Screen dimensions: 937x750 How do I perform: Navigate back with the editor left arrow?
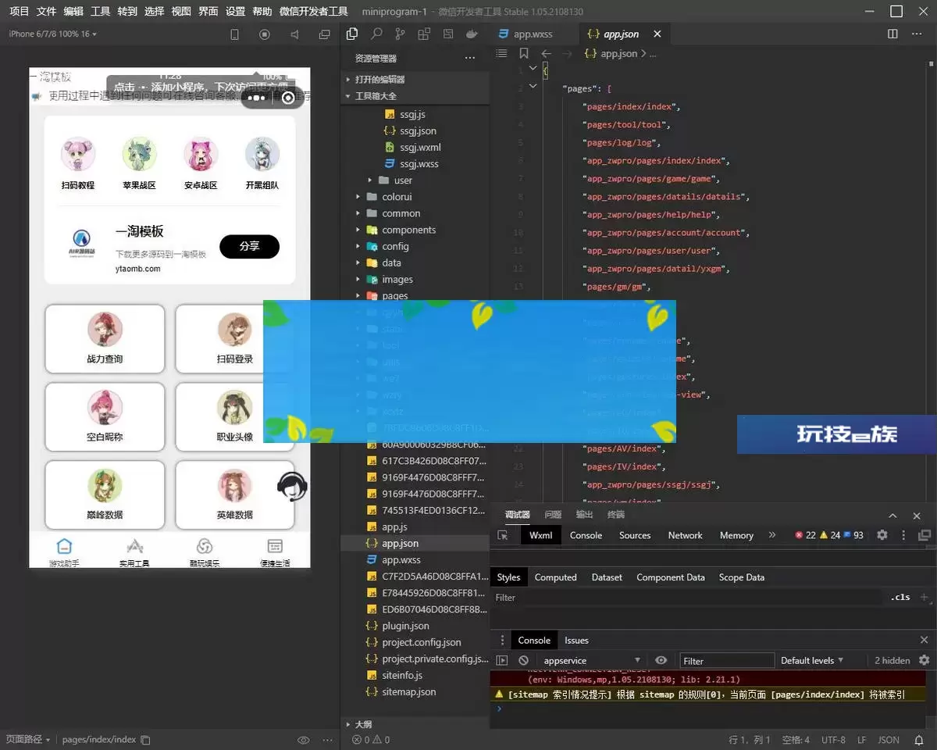click(547, 53)
